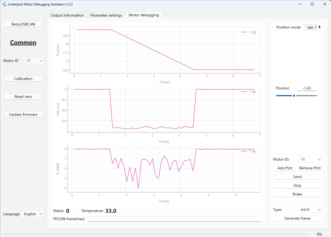Click the Update firmware button

coord(23,114)
